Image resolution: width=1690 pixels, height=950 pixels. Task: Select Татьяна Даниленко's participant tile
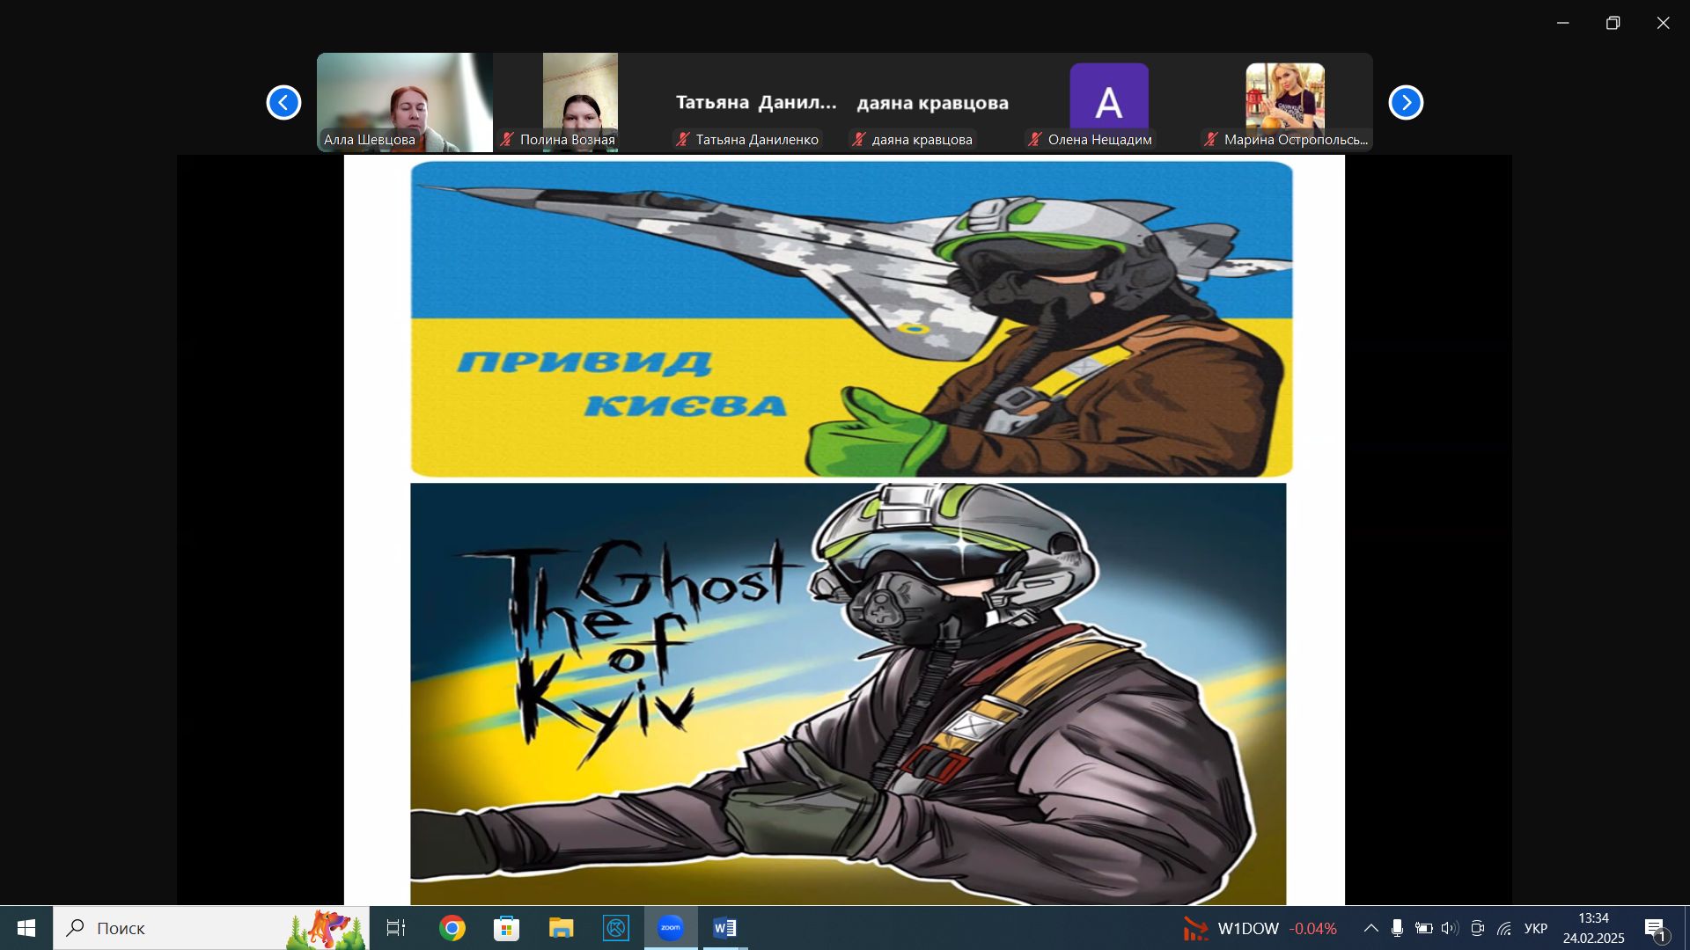click(757, 102)
